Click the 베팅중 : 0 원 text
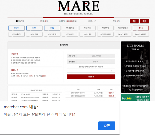The height and width of the screenshot is (137, 155). tap(44, 21)
